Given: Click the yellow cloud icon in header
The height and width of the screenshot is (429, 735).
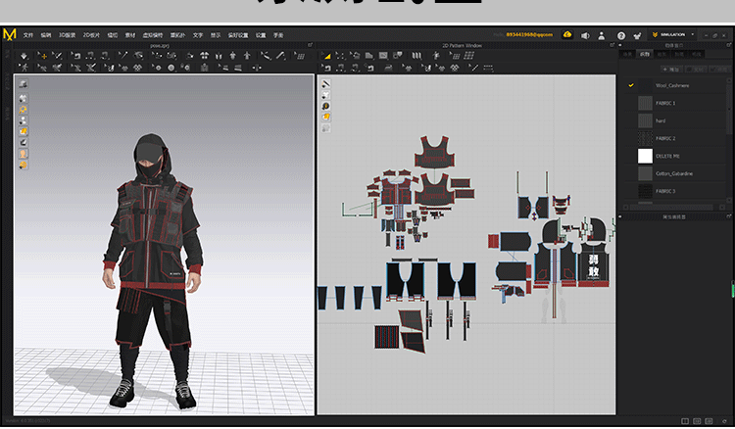Looking at the screenshot, I should pos(566,35).
